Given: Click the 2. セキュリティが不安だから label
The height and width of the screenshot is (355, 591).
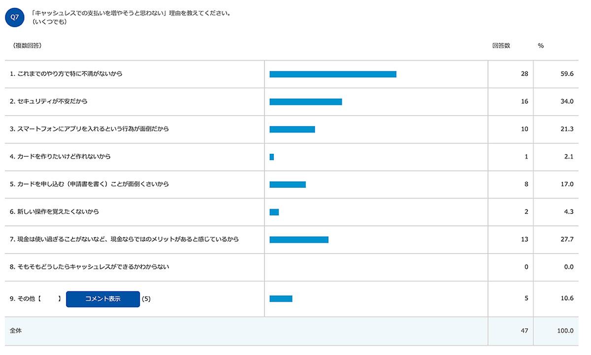Looking at the screenshot, I should 49,101.
